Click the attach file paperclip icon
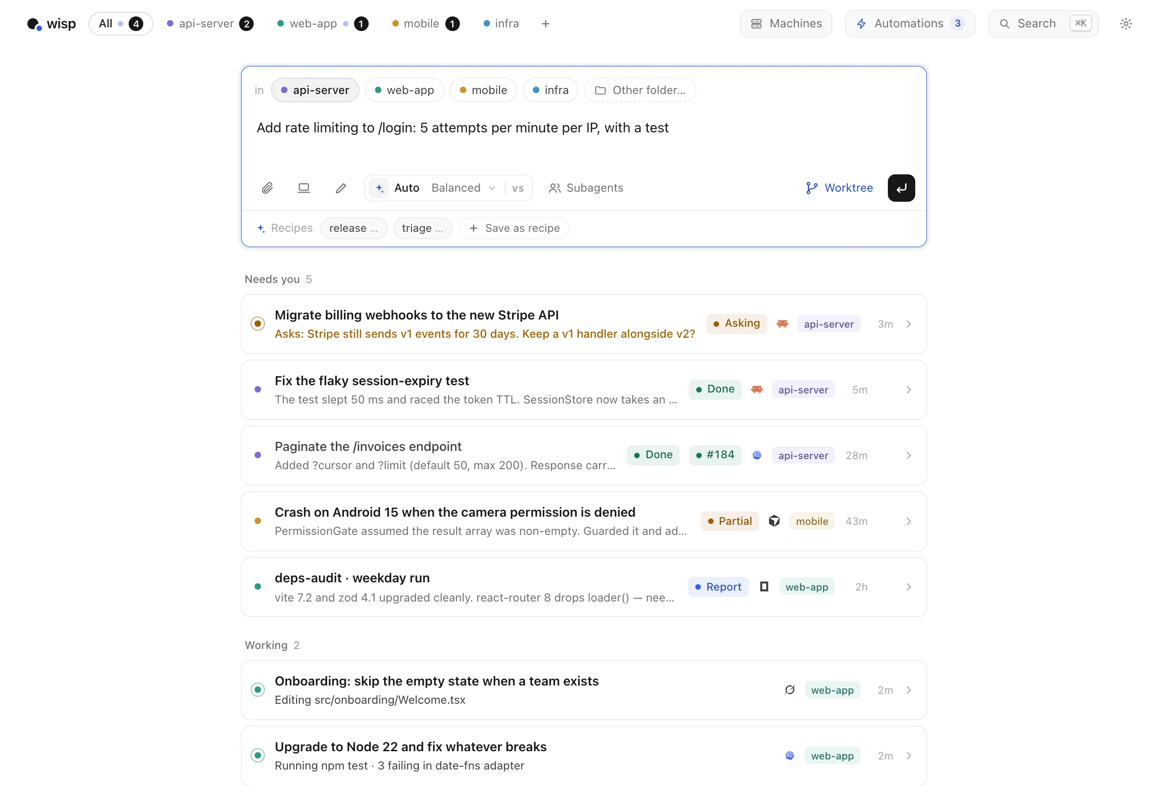Image resolution: width=1168 pixels, height=785 pixels. click(267, 188)
